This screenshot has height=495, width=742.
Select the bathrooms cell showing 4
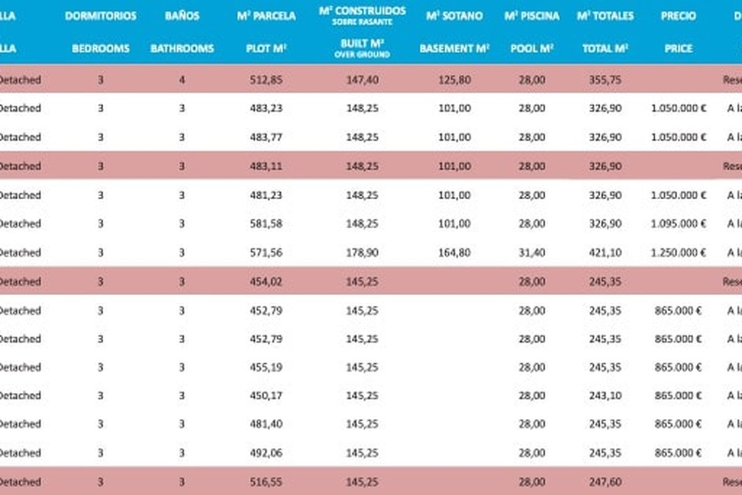[x=182, y=79]
